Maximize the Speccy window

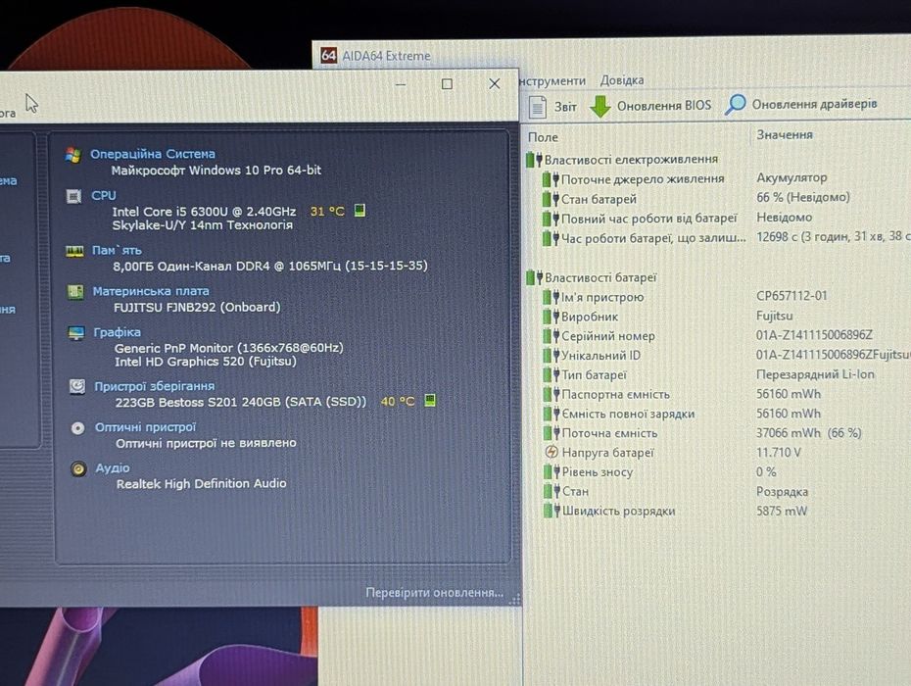[447, 84]
